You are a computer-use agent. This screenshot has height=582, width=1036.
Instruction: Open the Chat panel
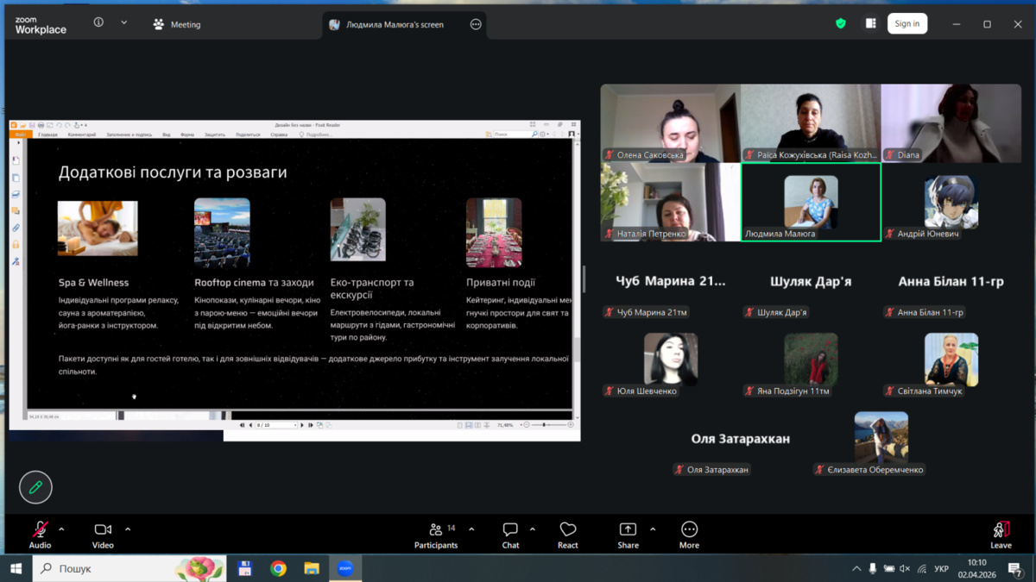pyautogui.click(x=510, y=534)
